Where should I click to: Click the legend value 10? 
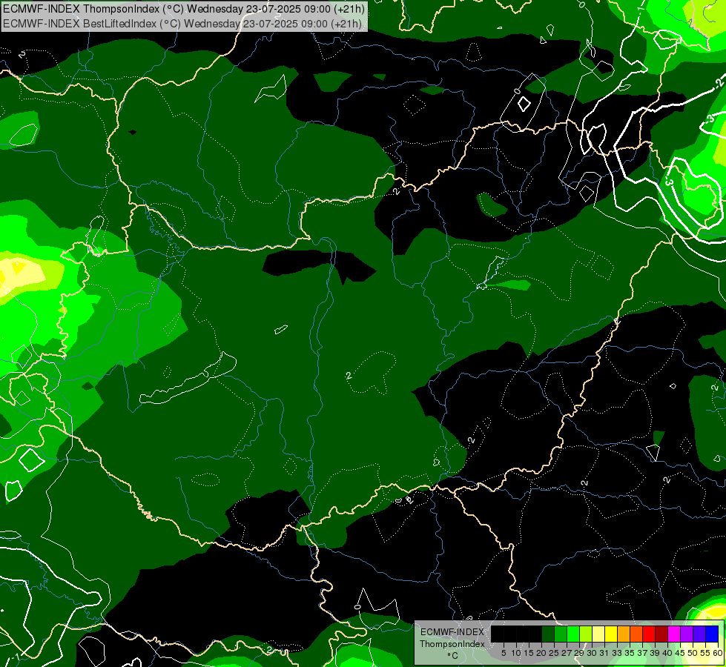coord(516,653)
